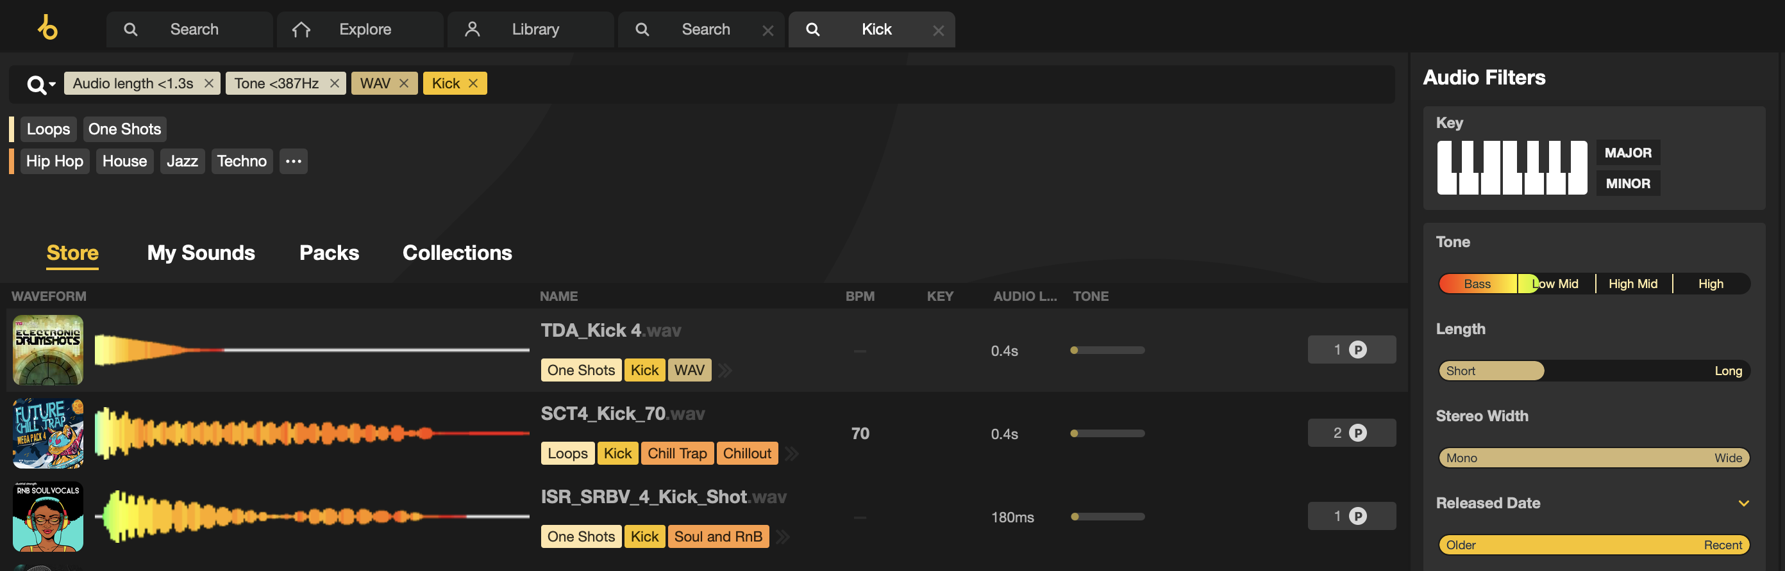The width and height of the screenshot is (1785, 571).
Task: Adjust the Length Short-Long slider
Action: [x=1595, y=371]
